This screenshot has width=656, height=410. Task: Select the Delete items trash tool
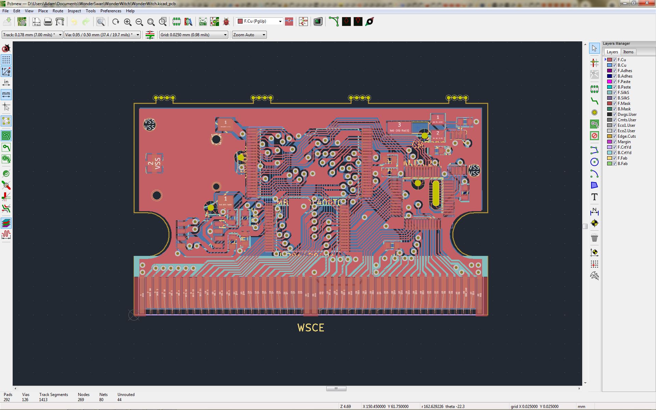point(594,238)
